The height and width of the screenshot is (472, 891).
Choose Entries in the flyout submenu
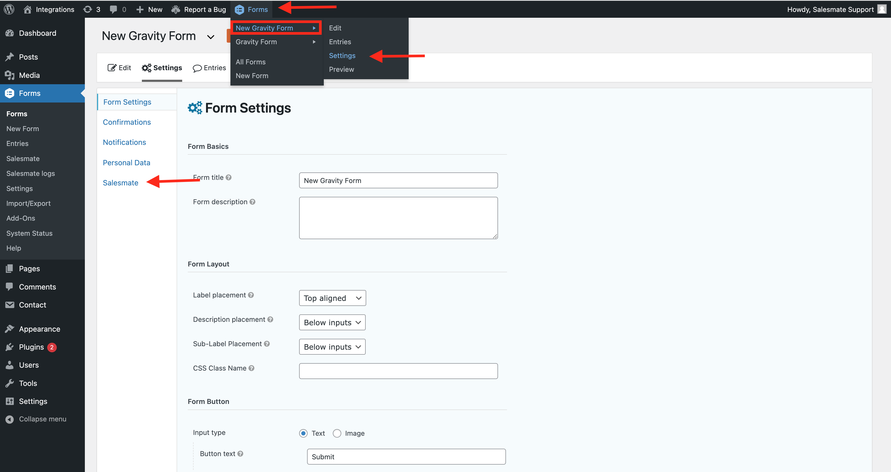(340, 42)
